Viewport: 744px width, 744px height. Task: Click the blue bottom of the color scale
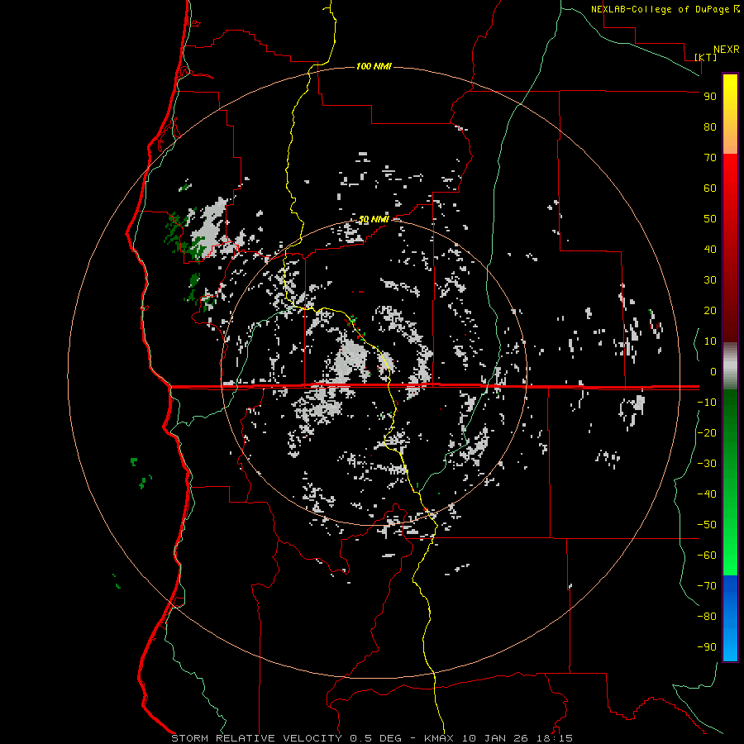pyautogui.click(x=730, y=618)
